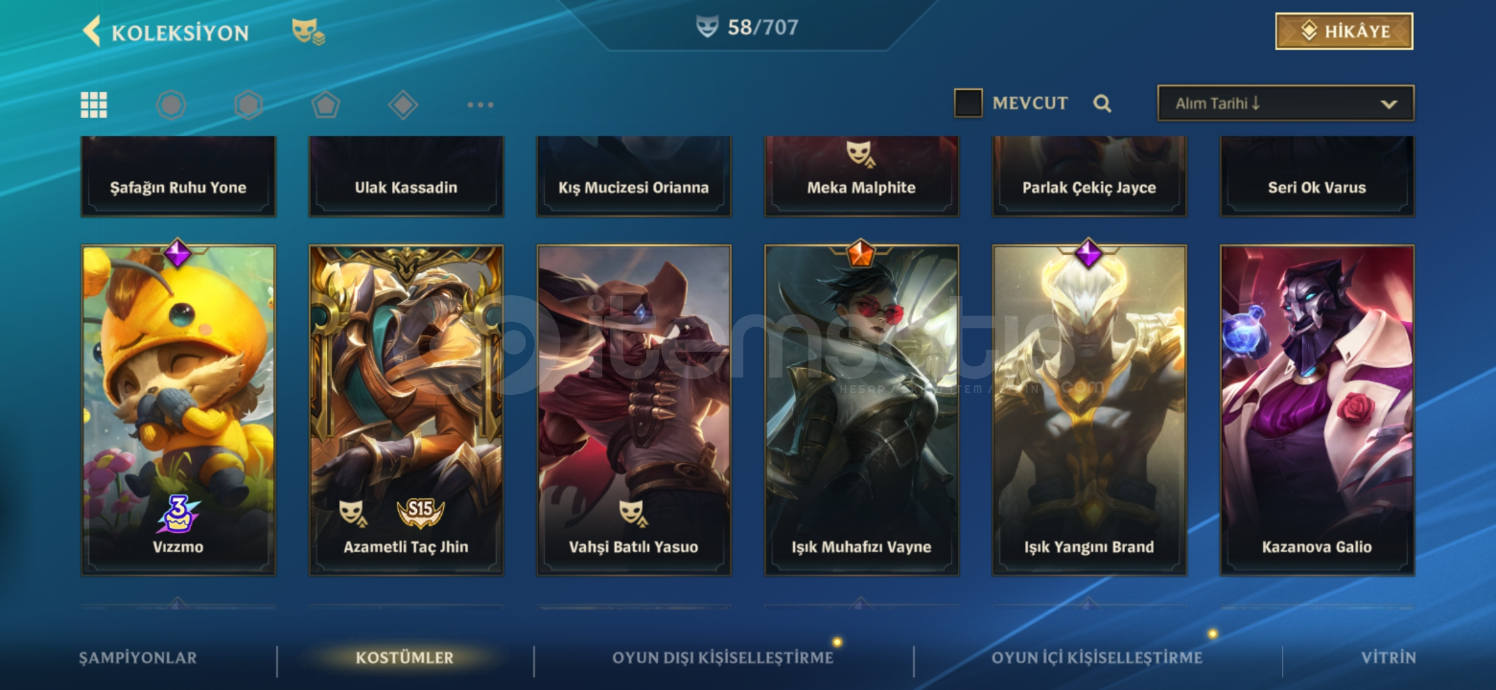This screenshot has height=690, width=1496.
Task: Switch to OYUN DIŞI KİŞİSELLEŞTİRME tab
Action: click(x=723, y=658)
